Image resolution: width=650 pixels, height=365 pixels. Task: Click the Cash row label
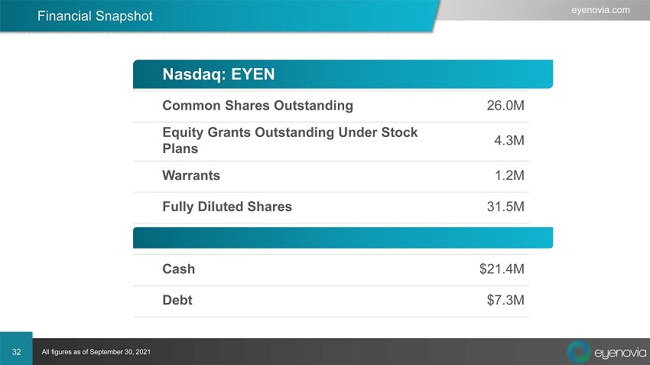coord(178,269)
